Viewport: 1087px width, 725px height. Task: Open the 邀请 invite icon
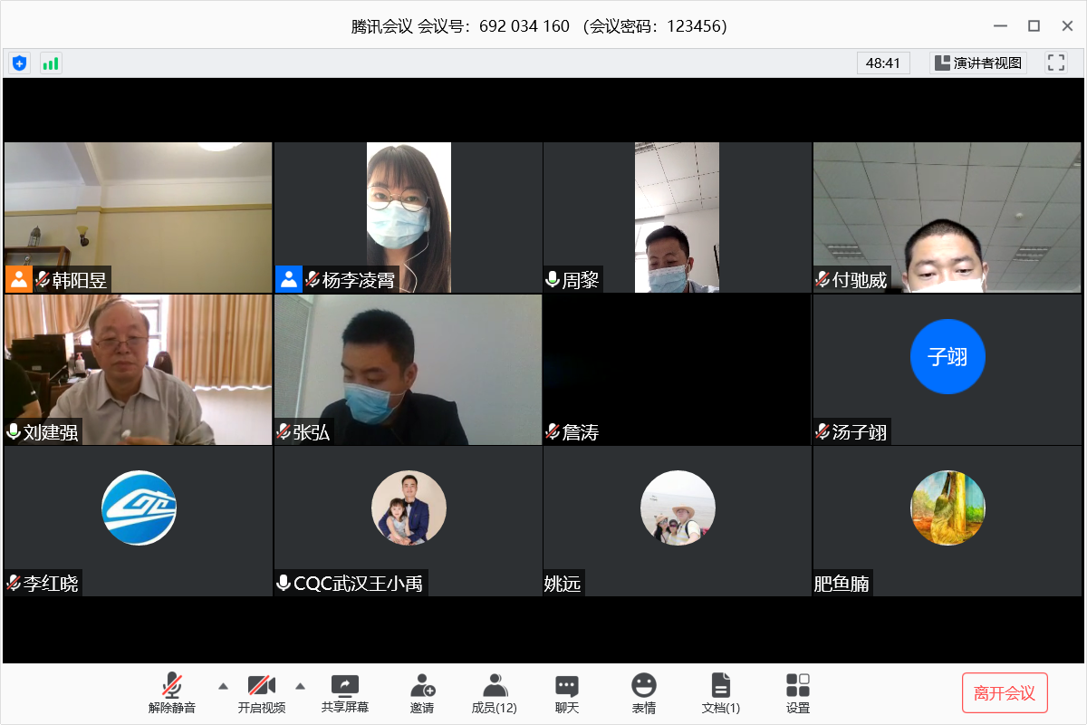[421, 693]
